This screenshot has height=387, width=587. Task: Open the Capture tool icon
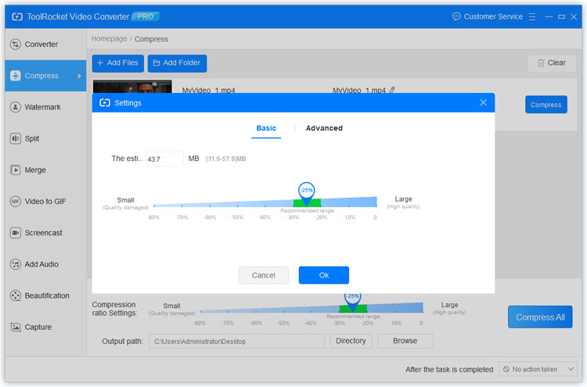click(x=16, y=327)
